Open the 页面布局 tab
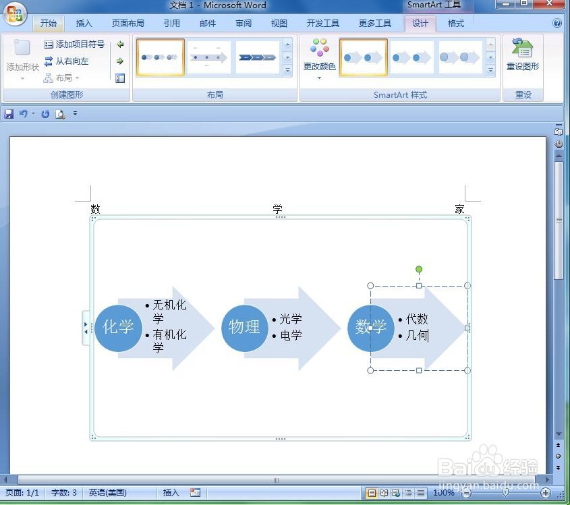570x505 pixels. 127,23
